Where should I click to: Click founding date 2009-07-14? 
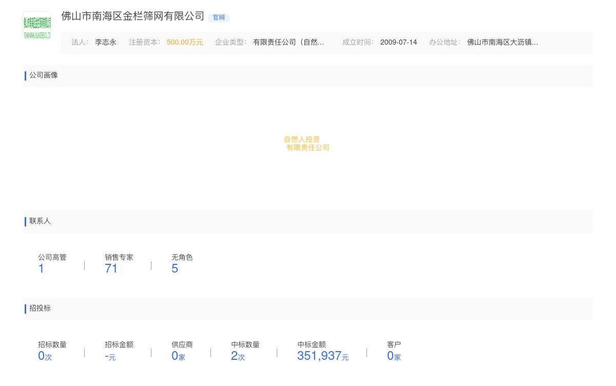point(398,43)
